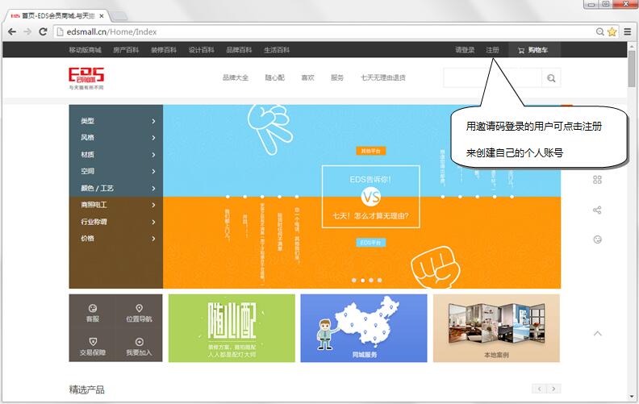Open the 购物车 shopping cart icon
The image size is (639, 404).
coord(521,51)
